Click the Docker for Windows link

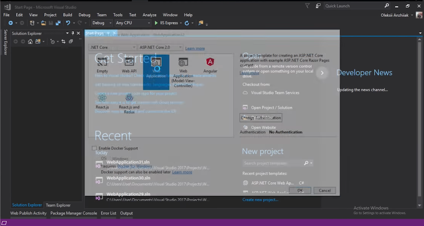coord(135,166)
